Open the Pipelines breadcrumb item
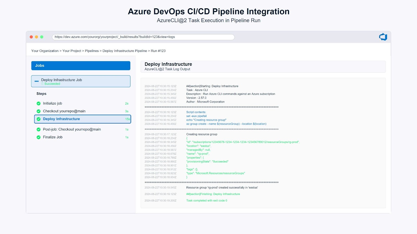Viewport: 417px width, 234px height. 92,51
